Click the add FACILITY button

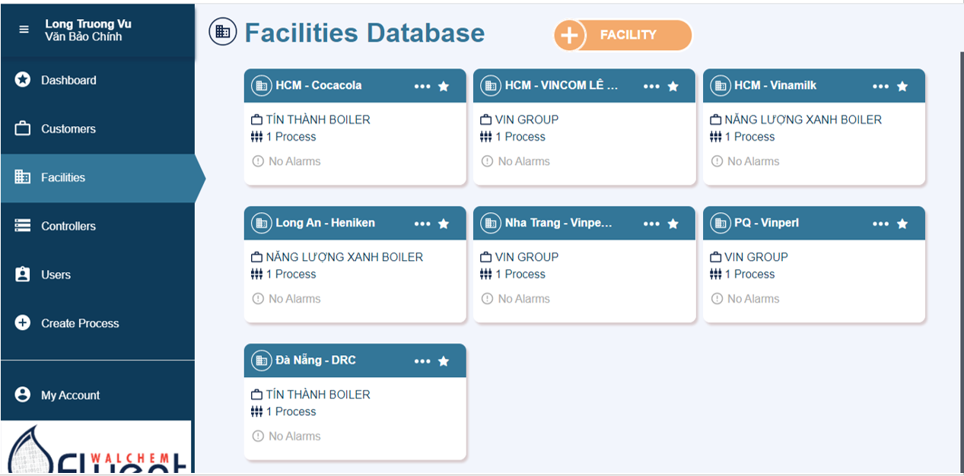(x=623, y=35)
